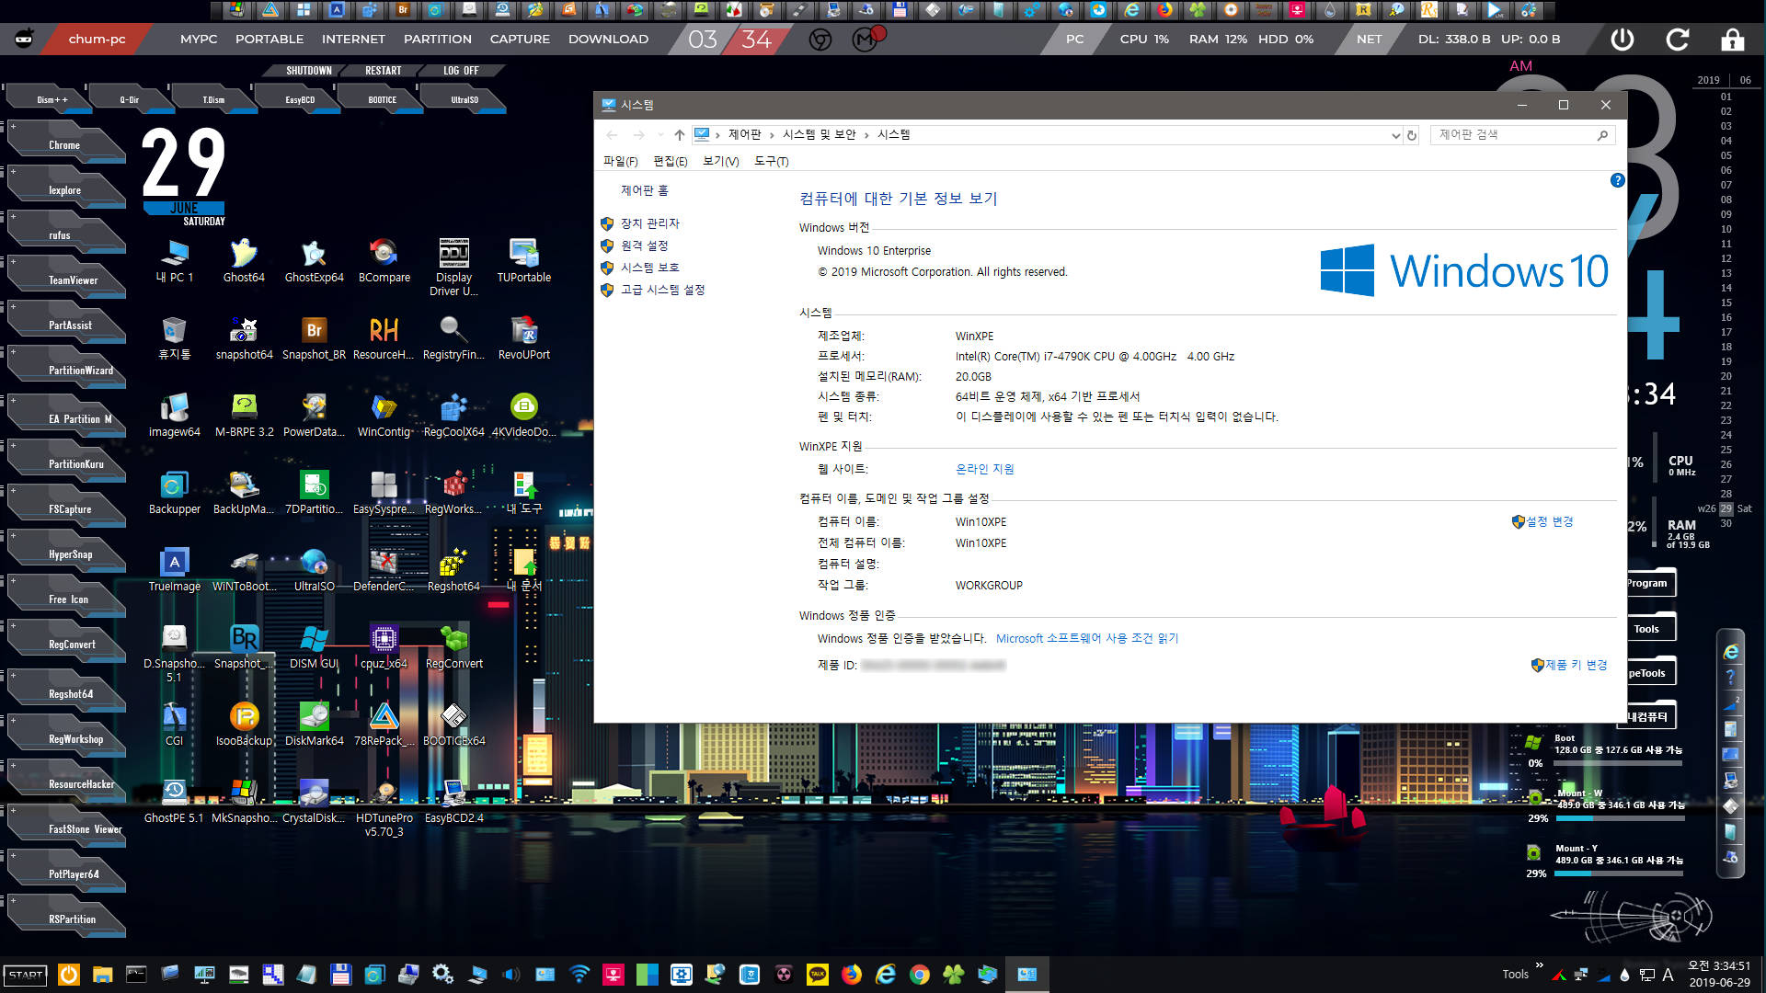Open KakaoTalk icon in taskbar
This screenshot has width=1766, height=993.
tap(818, 975)
